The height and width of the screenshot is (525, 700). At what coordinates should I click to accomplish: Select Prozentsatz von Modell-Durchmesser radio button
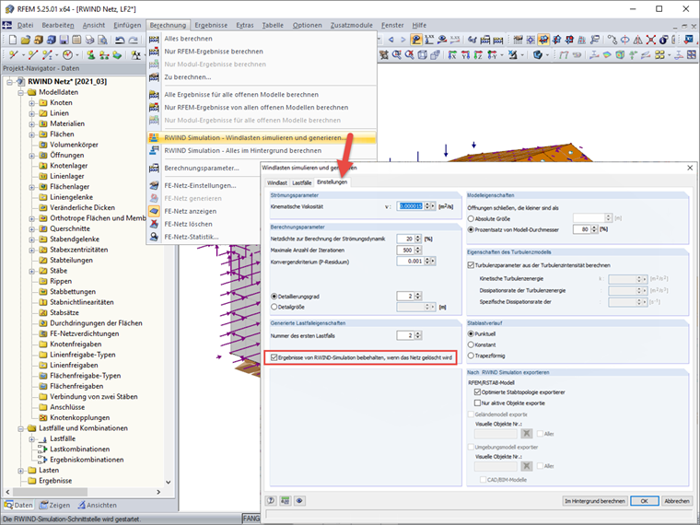click(471, 229)
